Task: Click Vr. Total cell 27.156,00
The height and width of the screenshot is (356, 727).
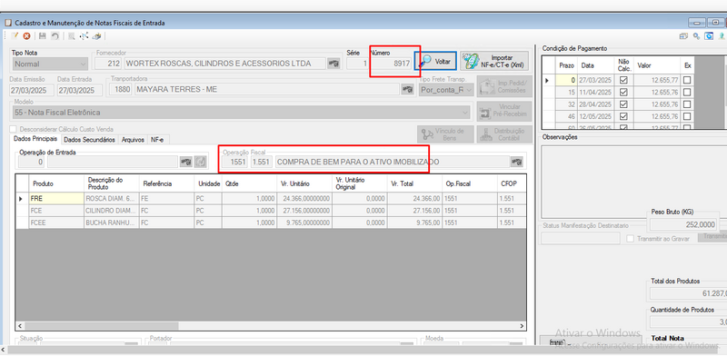Action: pos(414,211)
